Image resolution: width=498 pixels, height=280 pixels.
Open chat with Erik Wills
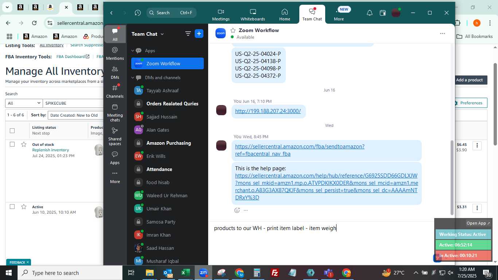(167, 156)
